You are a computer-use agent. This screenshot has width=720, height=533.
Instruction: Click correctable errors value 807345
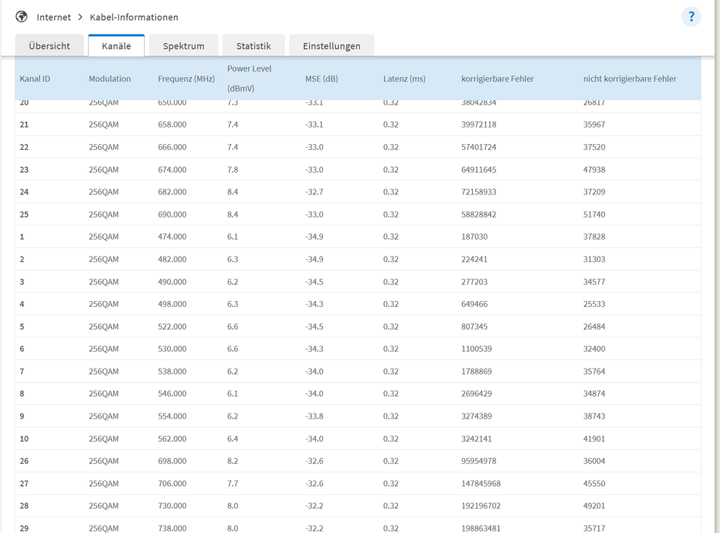[474, 326]
